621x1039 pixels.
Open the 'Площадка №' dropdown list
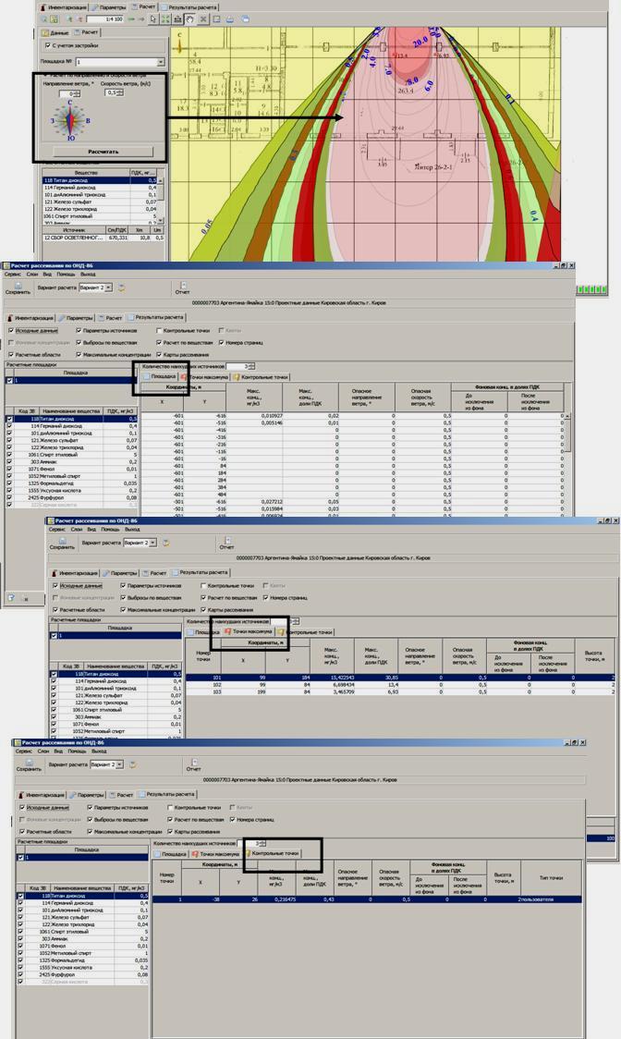[161, 63]
